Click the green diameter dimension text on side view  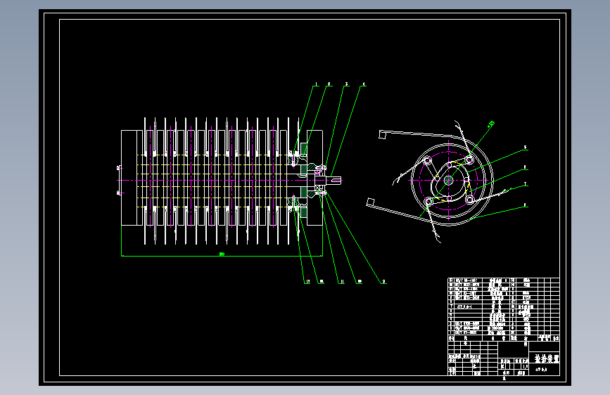(491, 124)
